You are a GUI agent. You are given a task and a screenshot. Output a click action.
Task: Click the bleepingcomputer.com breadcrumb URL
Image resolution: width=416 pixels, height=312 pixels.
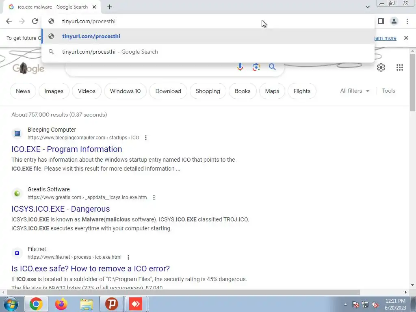click(x=83, y=138)
